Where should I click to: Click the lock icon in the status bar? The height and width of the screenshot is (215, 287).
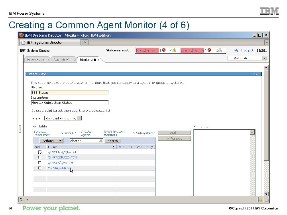pos(261,200)
